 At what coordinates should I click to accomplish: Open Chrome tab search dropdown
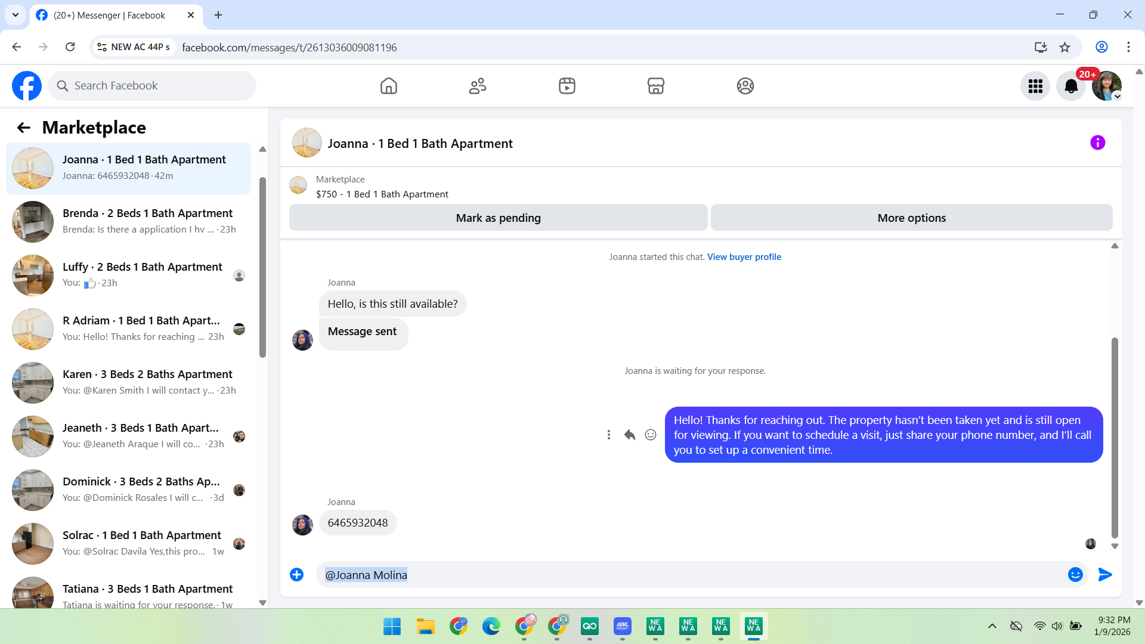point(16,15)
